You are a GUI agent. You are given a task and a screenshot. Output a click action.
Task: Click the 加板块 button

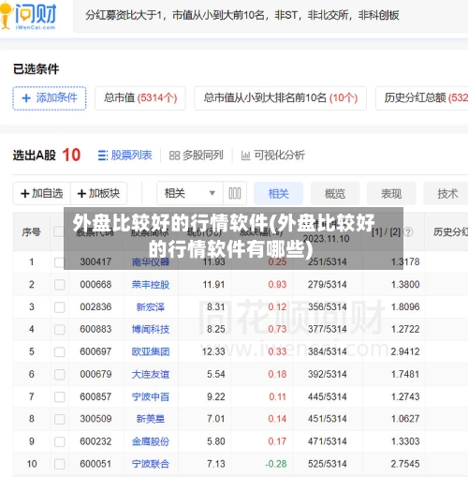(99, 193)
